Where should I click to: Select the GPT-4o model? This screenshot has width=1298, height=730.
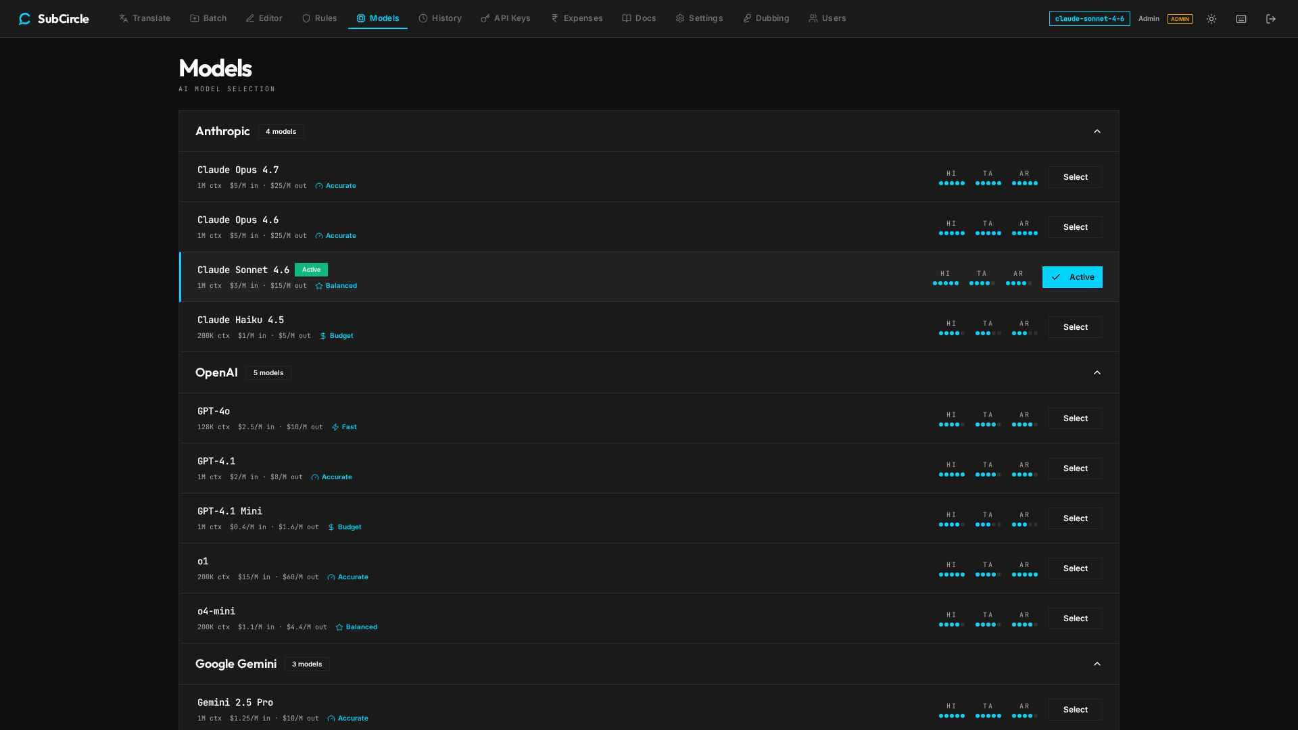1076,418
